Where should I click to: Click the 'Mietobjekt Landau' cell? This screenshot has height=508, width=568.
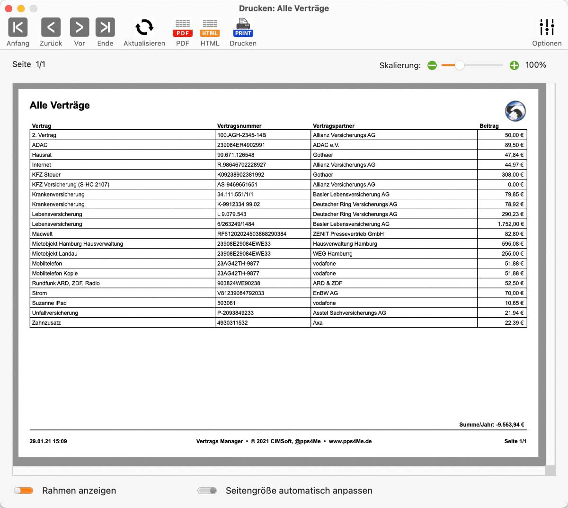point(122,254)
